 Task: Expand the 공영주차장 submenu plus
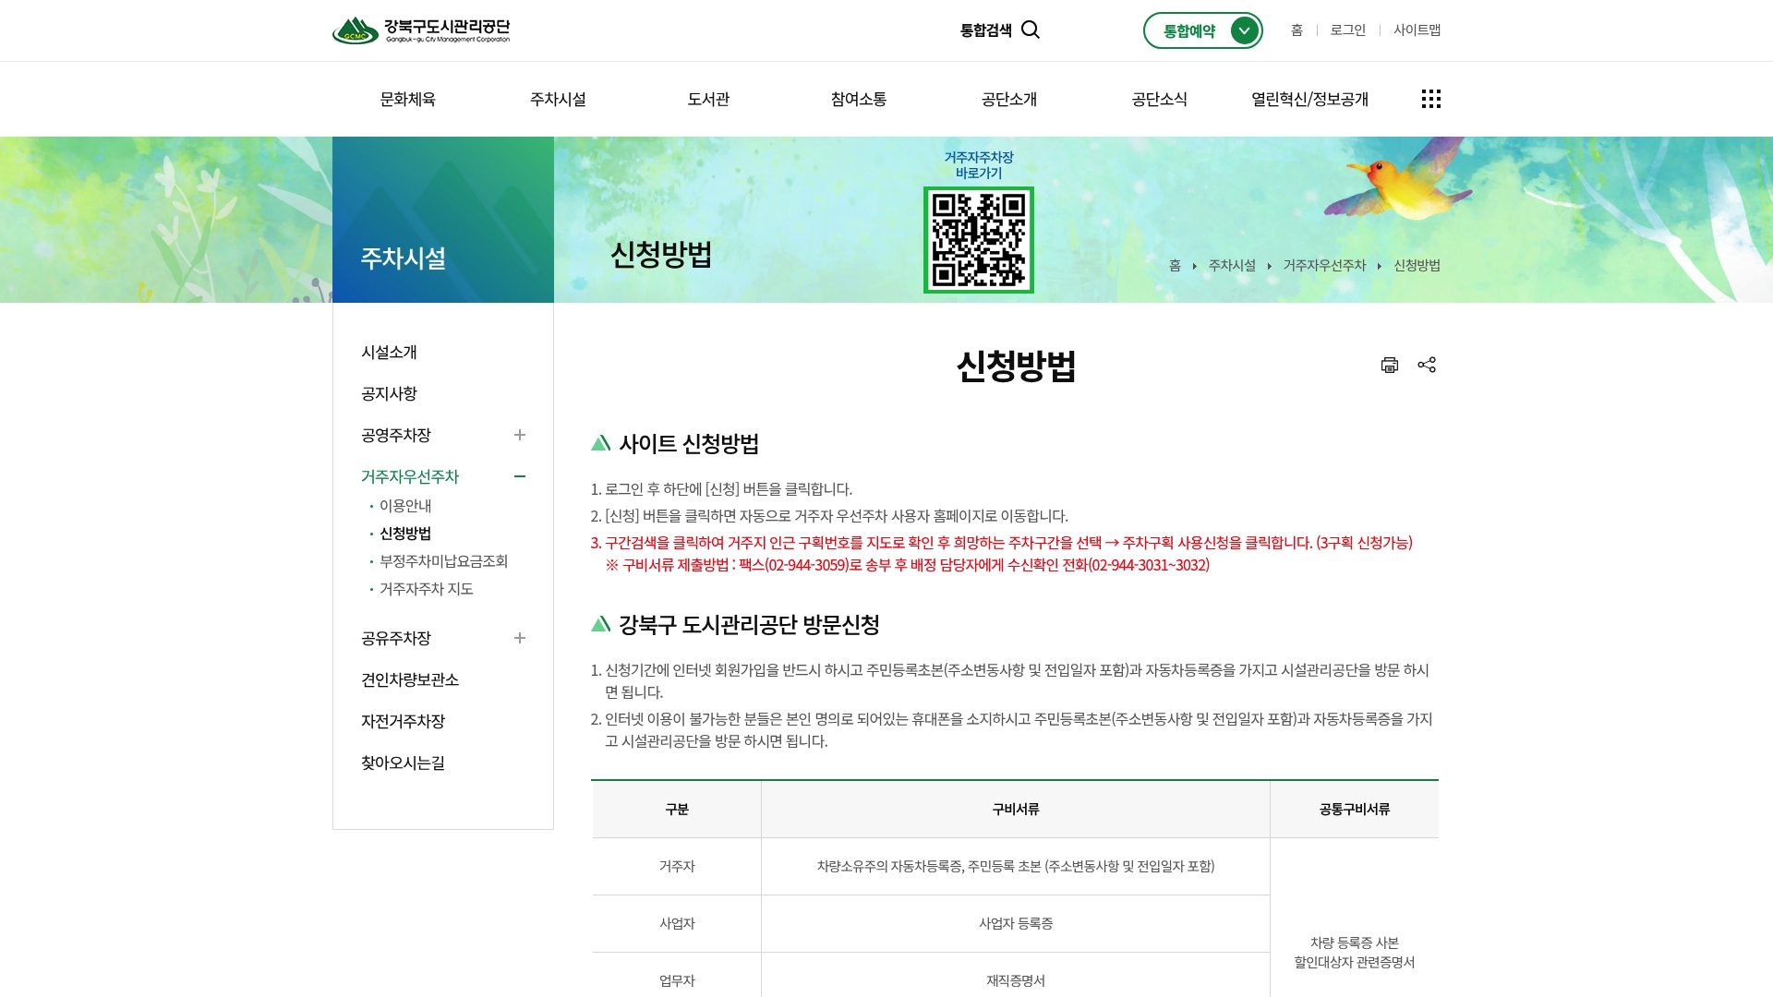pos(520,435)
